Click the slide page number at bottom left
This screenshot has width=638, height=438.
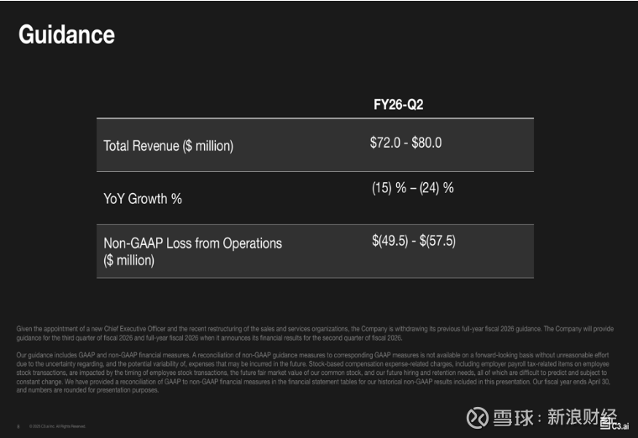18,426
